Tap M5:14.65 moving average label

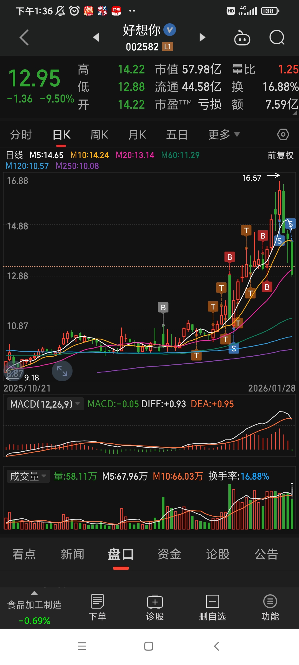pyautogui.click(x=47, y=155)
